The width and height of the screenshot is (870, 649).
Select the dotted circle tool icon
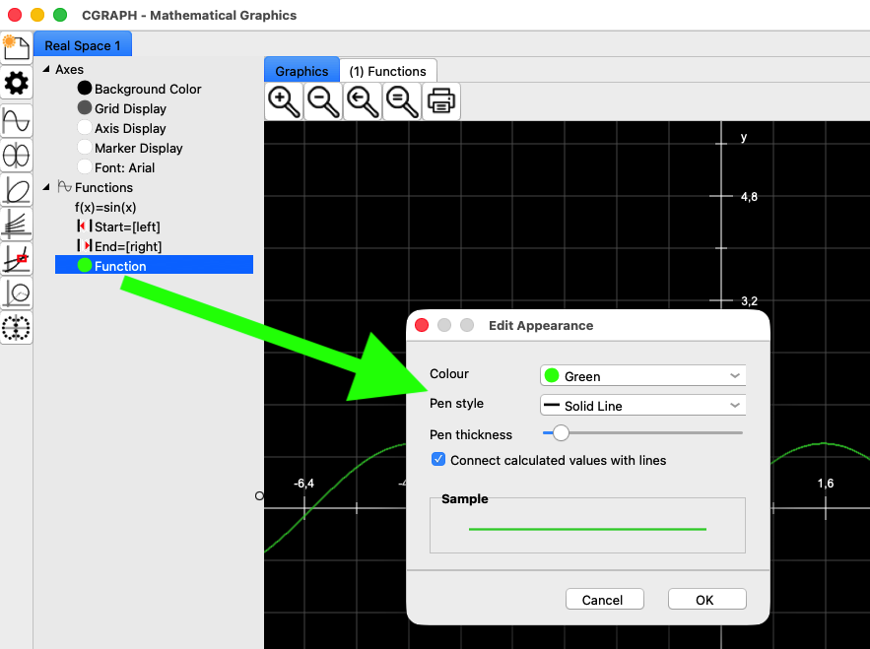pos(17,328)
